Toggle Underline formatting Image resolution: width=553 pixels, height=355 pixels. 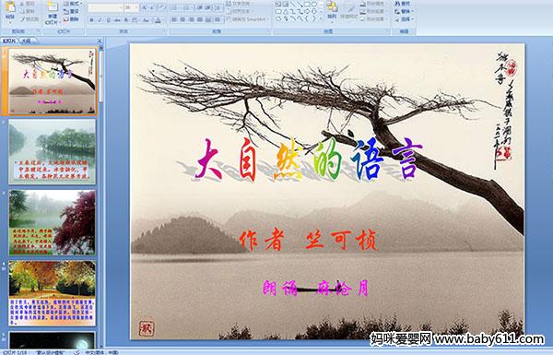(109, 20)
